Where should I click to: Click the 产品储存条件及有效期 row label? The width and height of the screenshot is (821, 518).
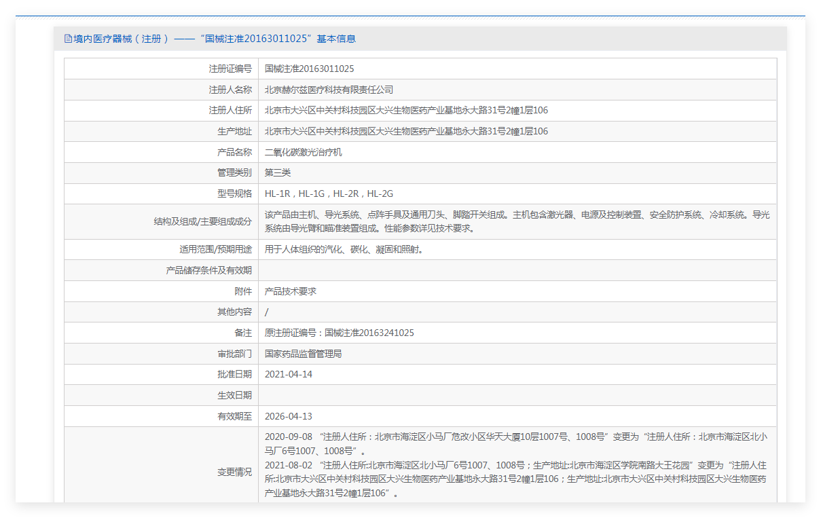208,270
